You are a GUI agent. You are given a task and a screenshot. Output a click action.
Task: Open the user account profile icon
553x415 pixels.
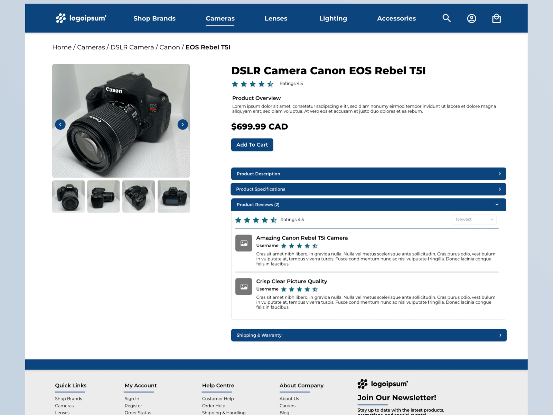coord(471,18)
